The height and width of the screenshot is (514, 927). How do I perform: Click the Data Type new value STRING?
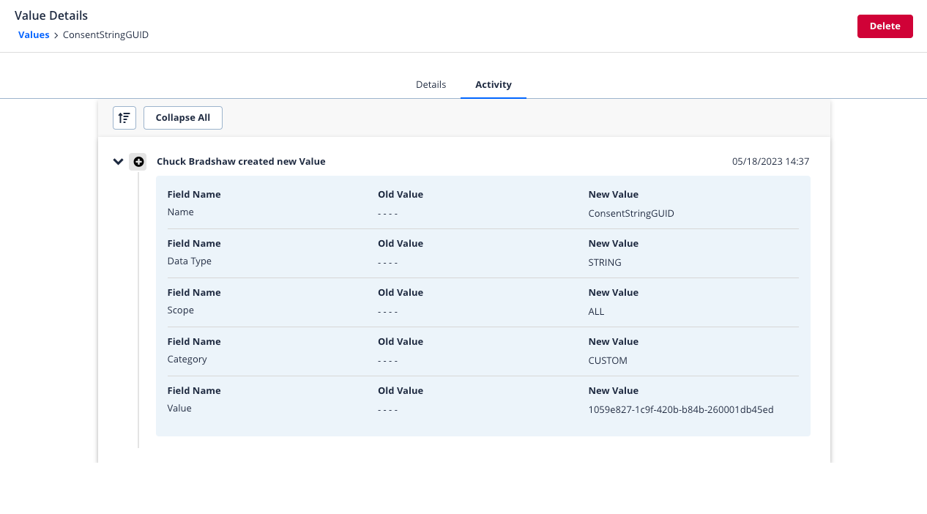click(x=605, y=262)
